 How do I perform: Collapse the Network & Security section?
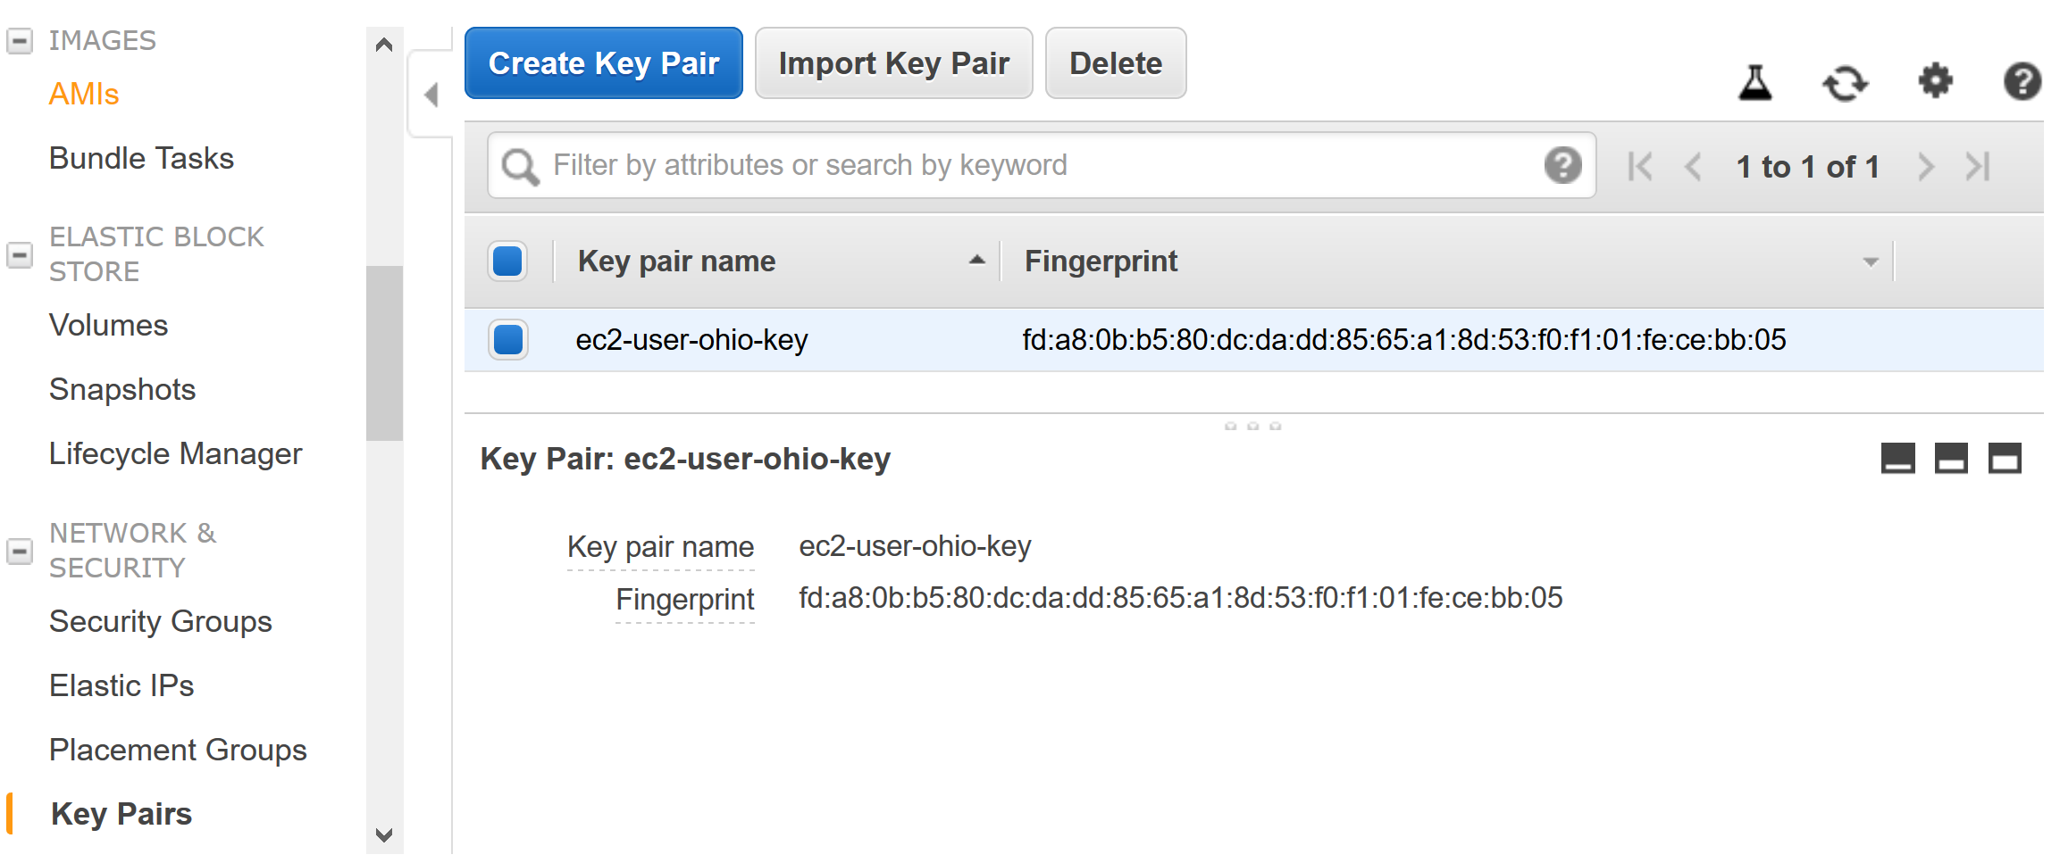click(20, 551)
